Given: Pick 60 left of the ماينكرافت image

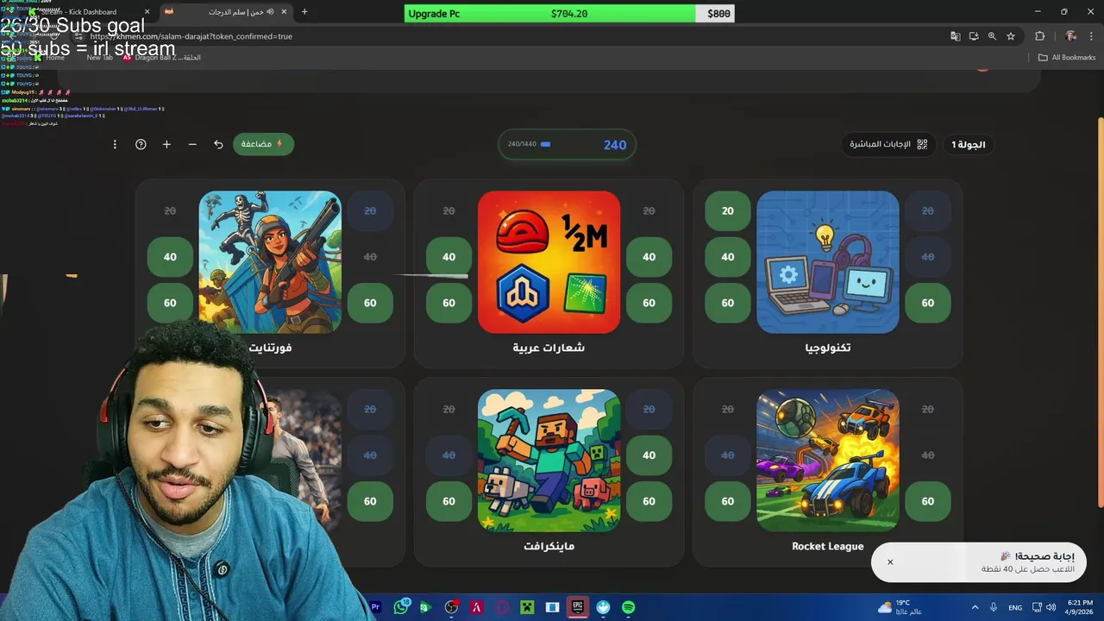Looking at the screenshot, I should [x=448, y=501].
